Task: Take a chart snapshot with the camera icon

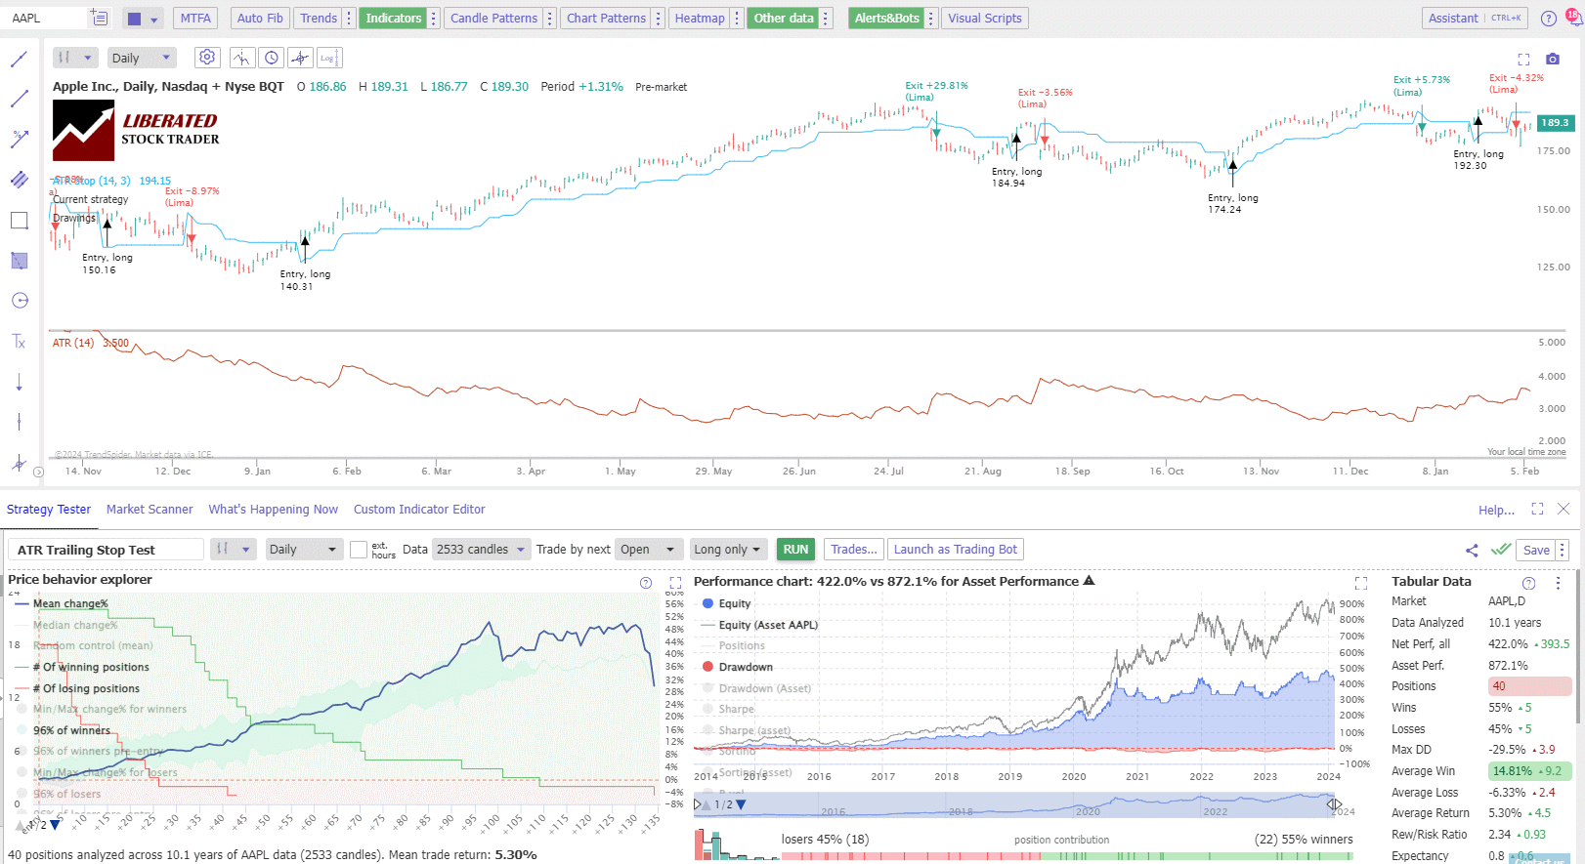Action: (x=1553, y=59)
